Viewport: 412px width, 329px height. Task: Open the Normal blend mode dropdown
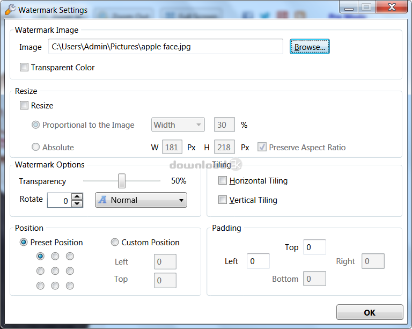click(x=141, y=200)
